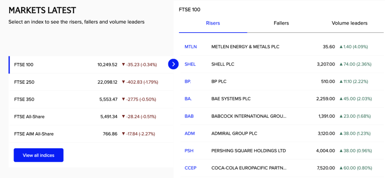Click Admiral Group price 3,120.00
This screenshot has height=178, width=385.
(x=326, y=134)
